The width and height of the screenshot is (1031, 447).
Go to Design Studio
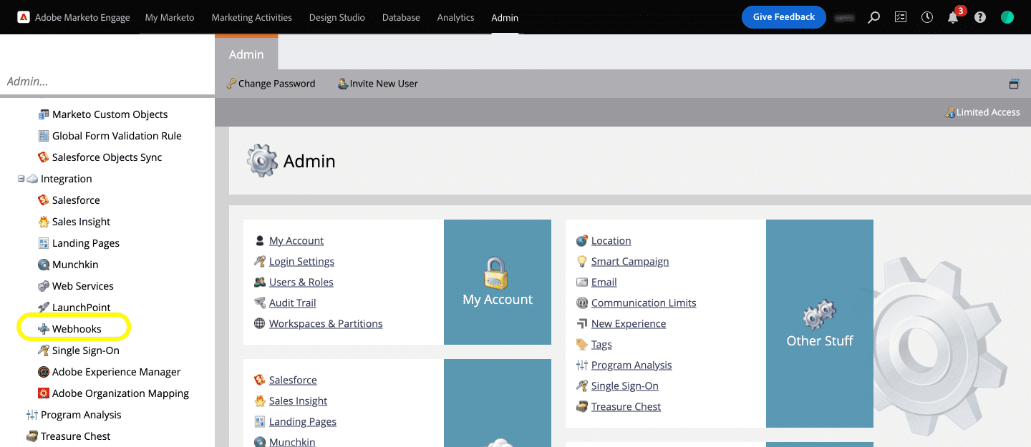pos(337,17)
